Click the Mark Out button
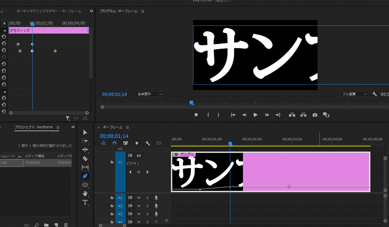The image size is (389, 227). pos(218,115)
